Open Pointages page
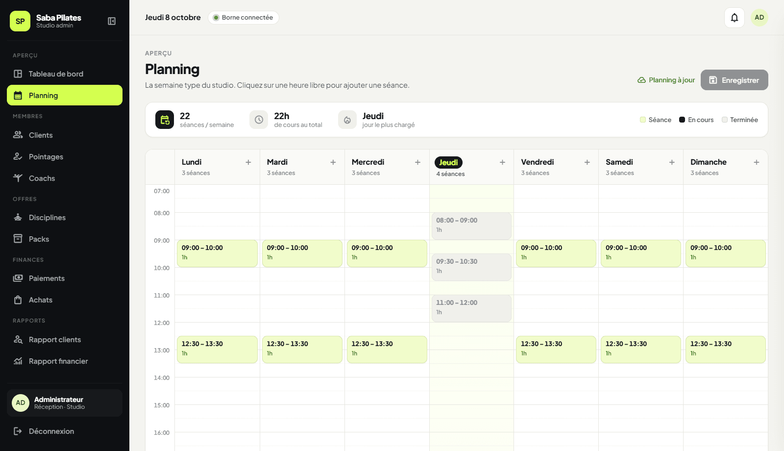The height and width of the screenshot is (451, 784). tap(65, 157)
